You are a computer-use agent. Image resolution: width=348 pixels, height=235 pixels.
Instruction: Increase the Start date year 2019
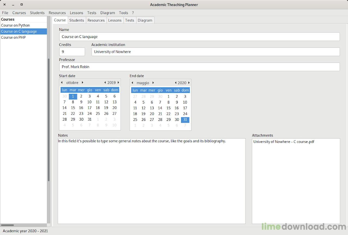click(x=118, y=82)
